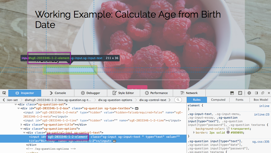Click the inline link for element rule
Image resolution: width=271 pixels, height=153 pixels.
point(264,106)
